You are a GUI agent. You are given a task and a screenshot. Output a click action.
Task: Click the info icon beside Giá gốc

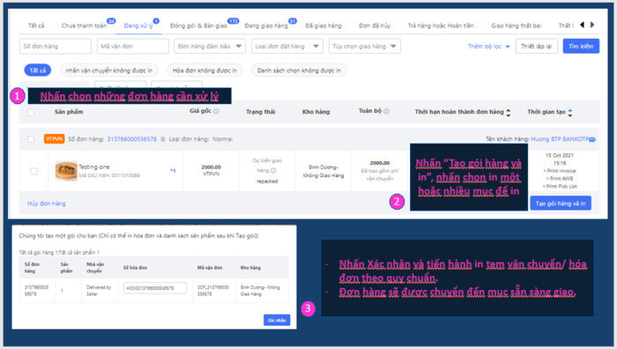216,111
